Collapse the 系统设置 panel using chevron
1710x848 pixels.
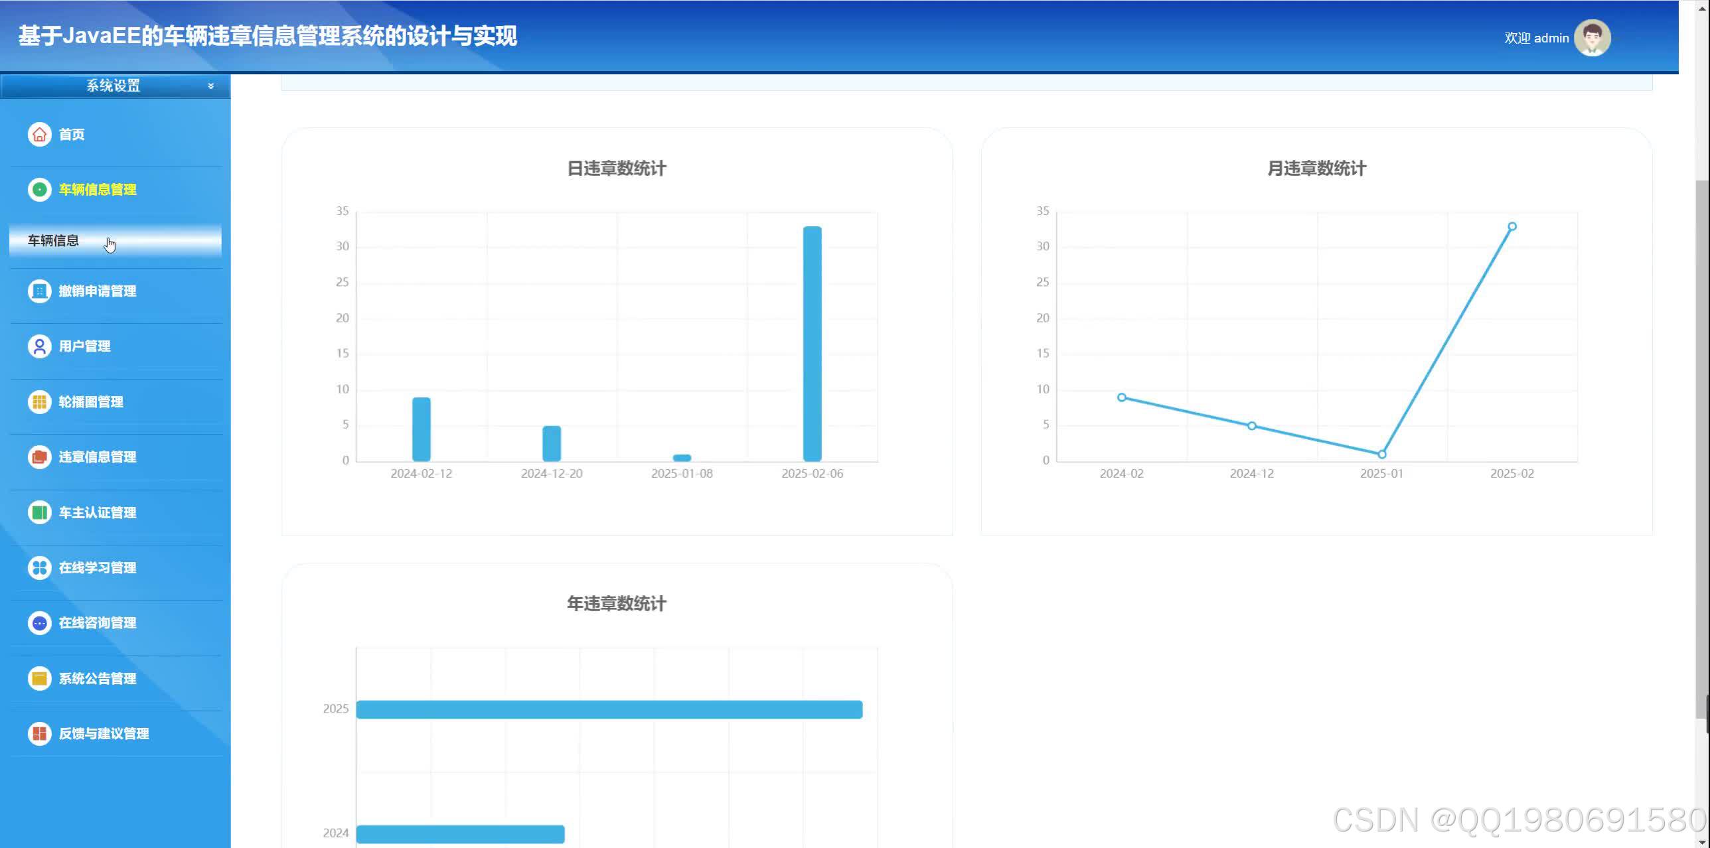[210, 86]
